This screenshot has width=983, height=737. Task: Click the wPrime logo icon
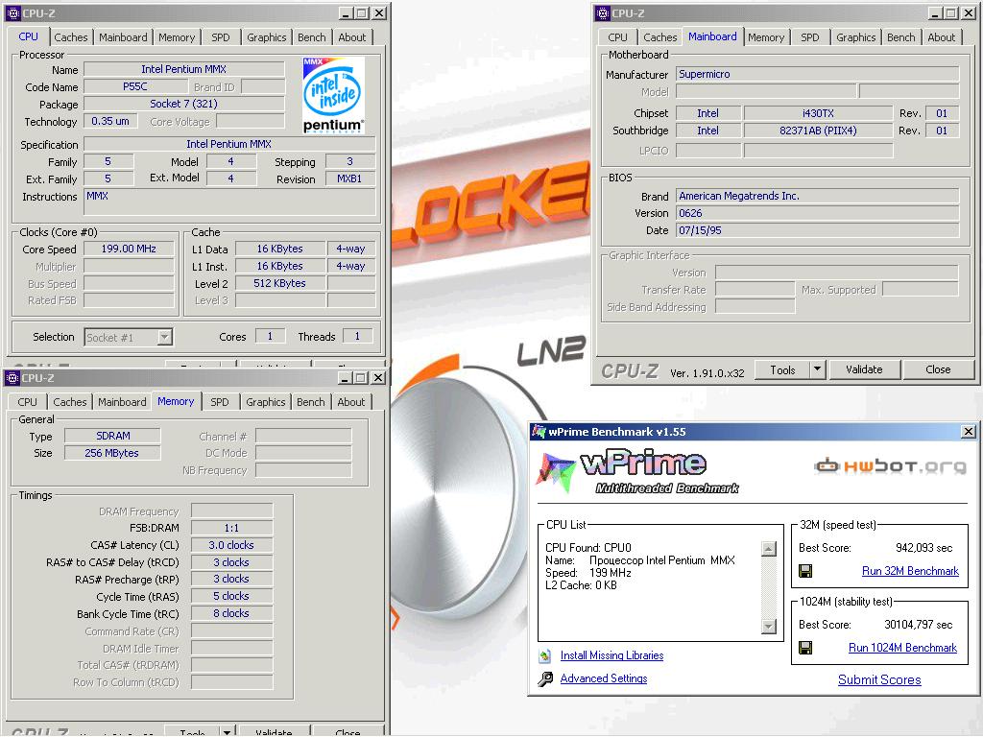coord(556,471)
